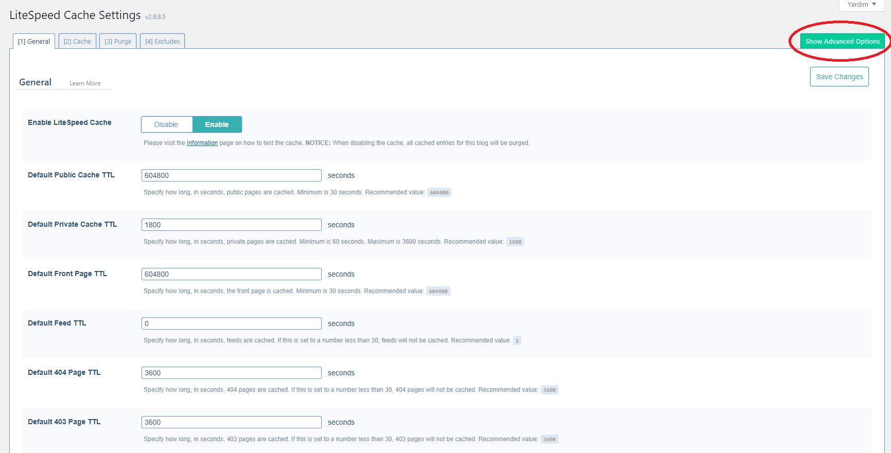
Task: Click recommended value 3600 for 403 Page
Action: coord(549,439)
